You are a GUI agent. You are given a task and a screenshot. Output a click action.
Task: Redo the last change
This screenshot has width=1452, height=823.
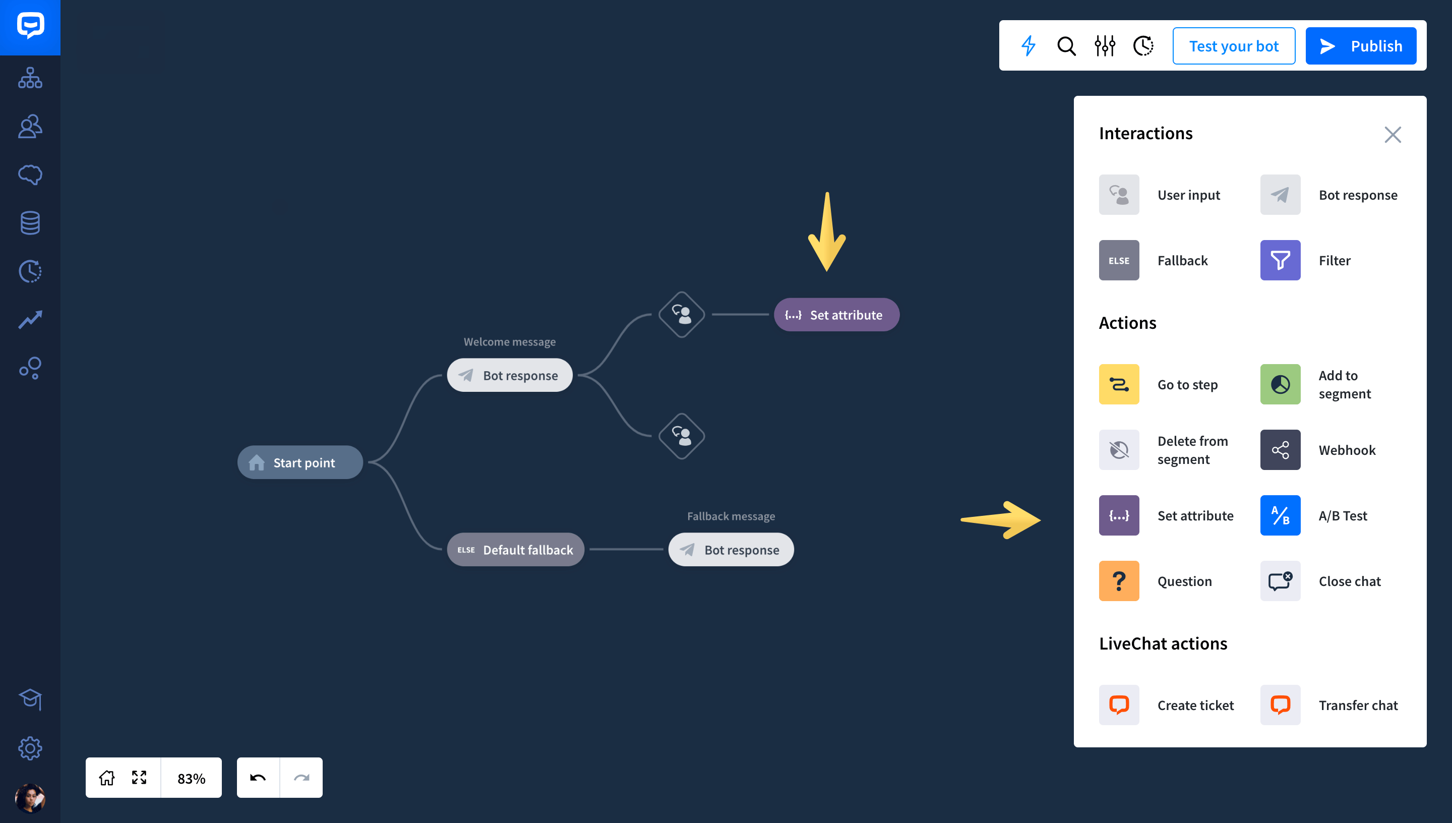click(x=301, y=778)
